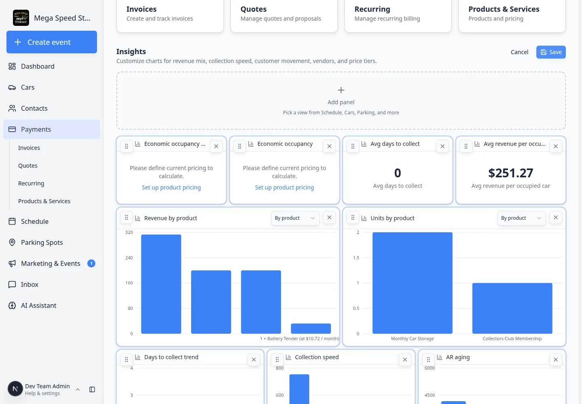Cancel the Insights customization
The width and height of the screenshot is (582, 404).
coord(519,52)
